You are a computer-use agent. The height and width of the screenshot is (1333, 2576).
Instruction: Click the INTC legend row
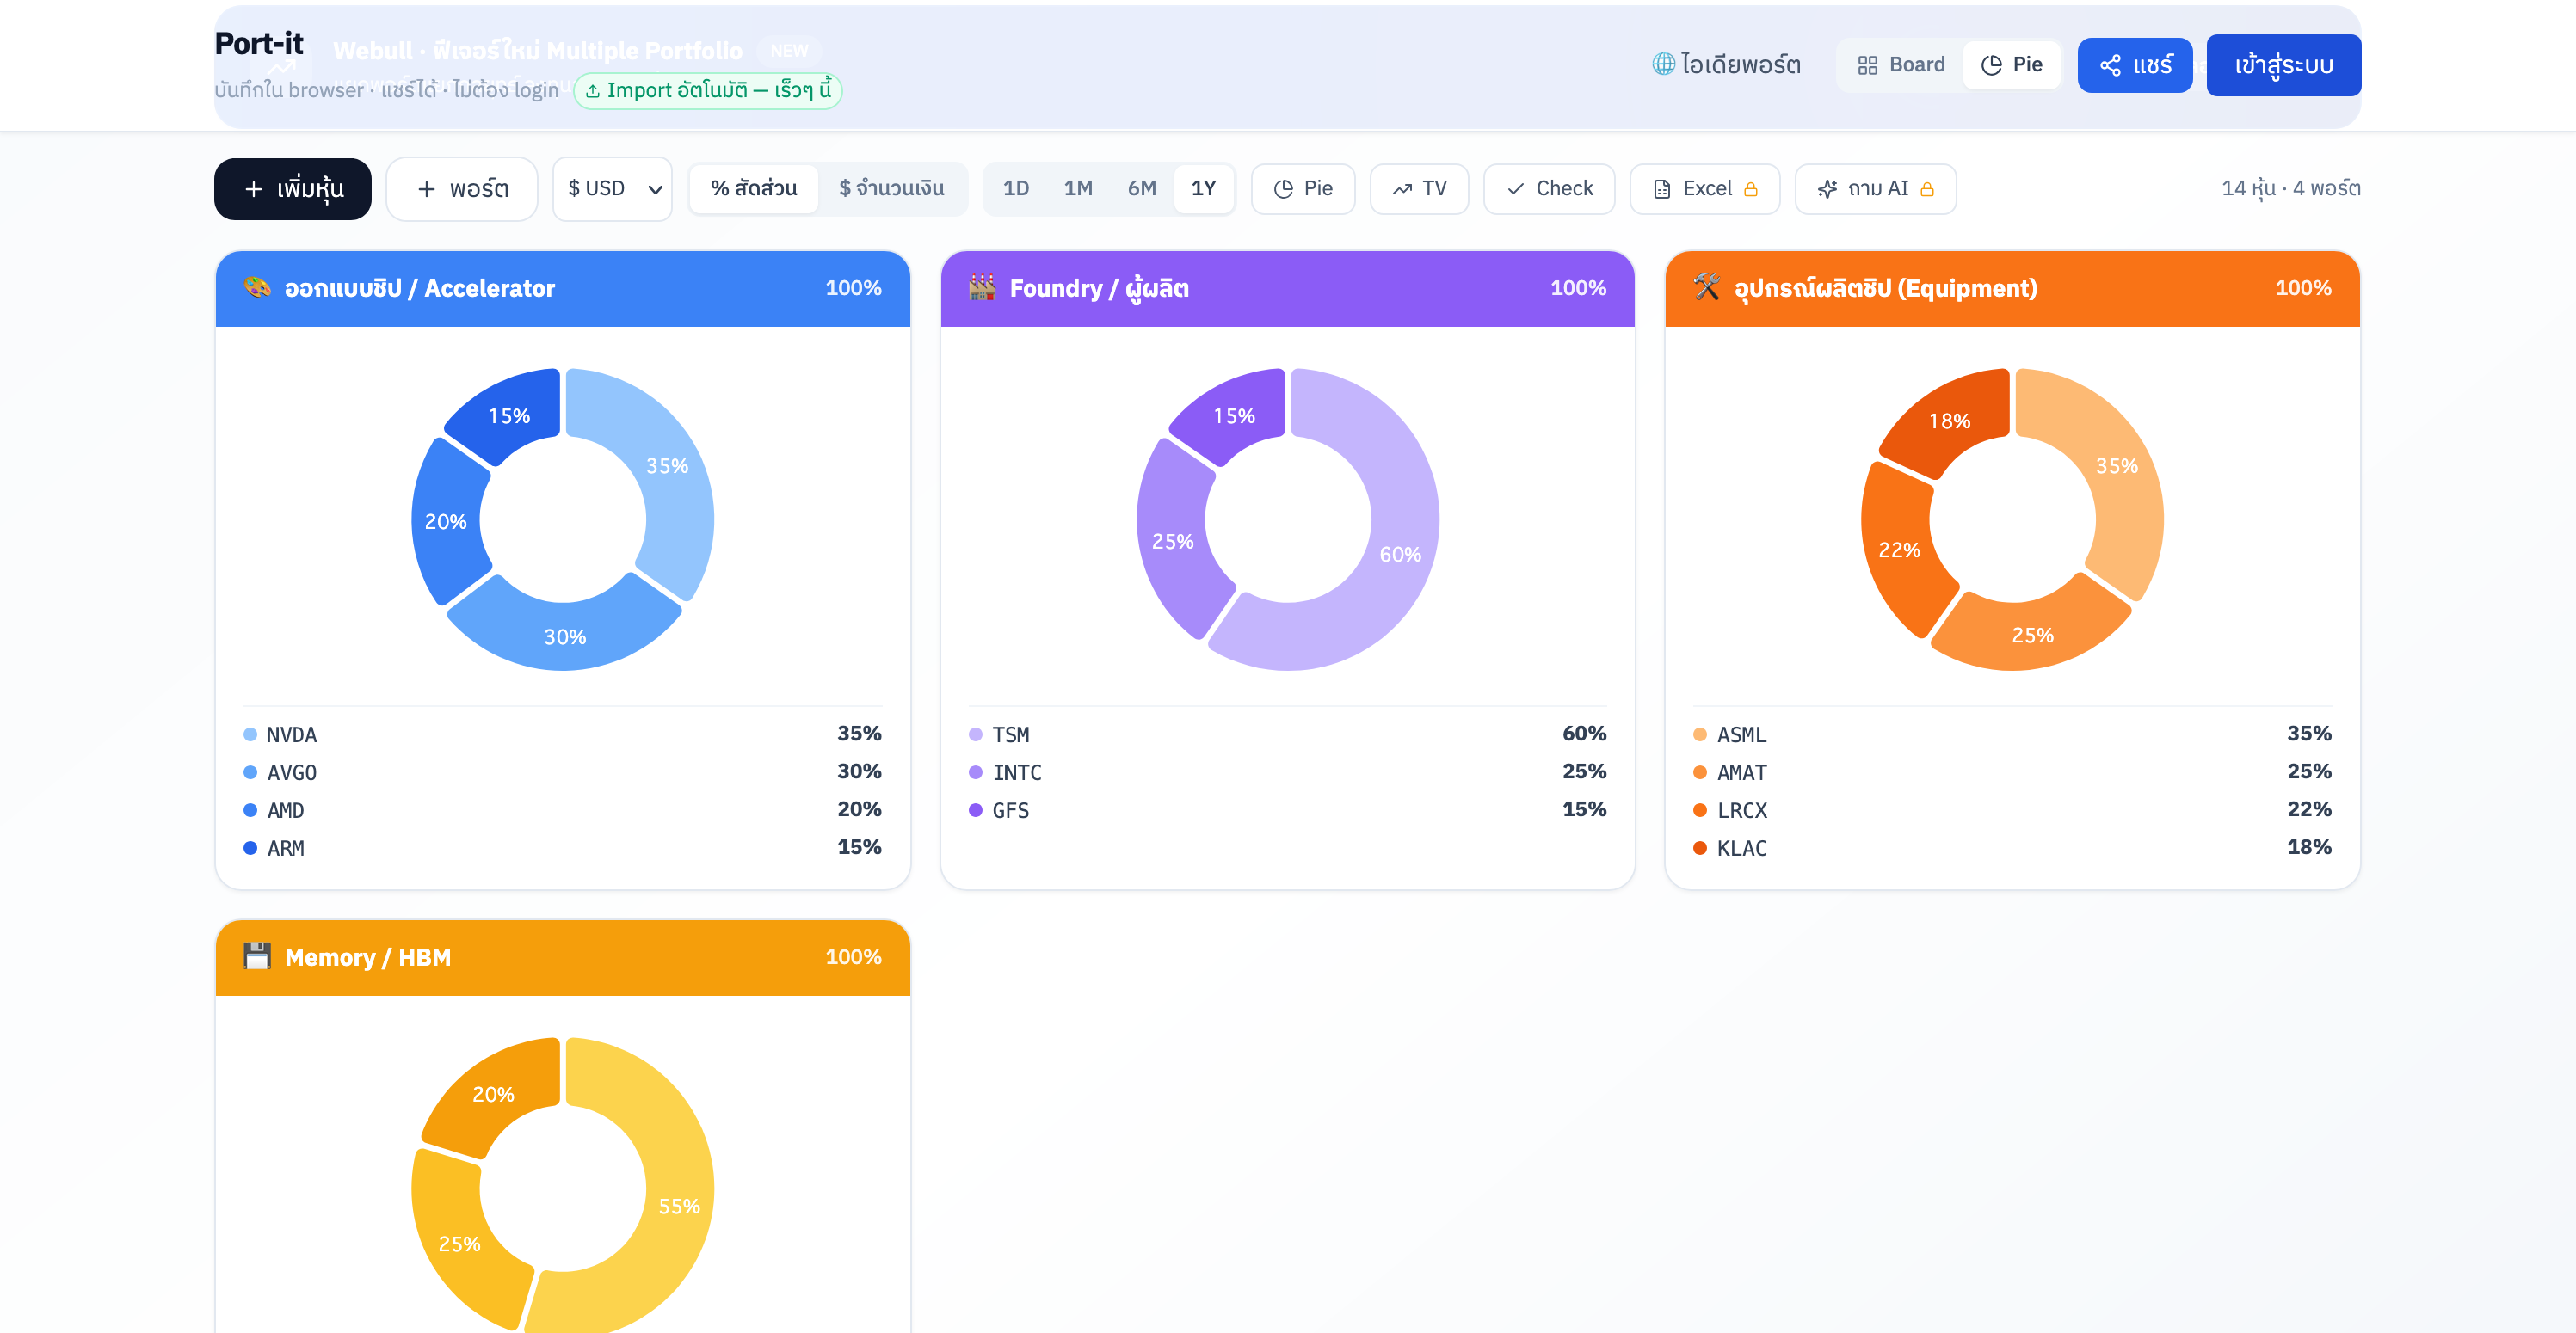1288,772
